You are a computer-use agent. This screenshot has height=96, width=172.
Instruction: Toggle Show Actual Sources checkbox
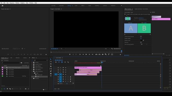coord(141,37)
